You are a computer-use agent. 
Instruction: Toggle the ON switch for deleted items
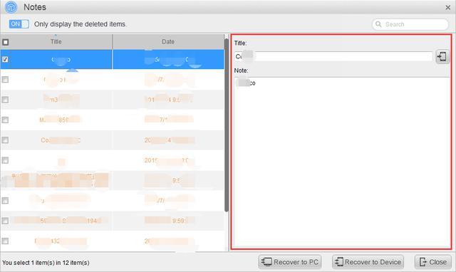click(x=19, y=23)
